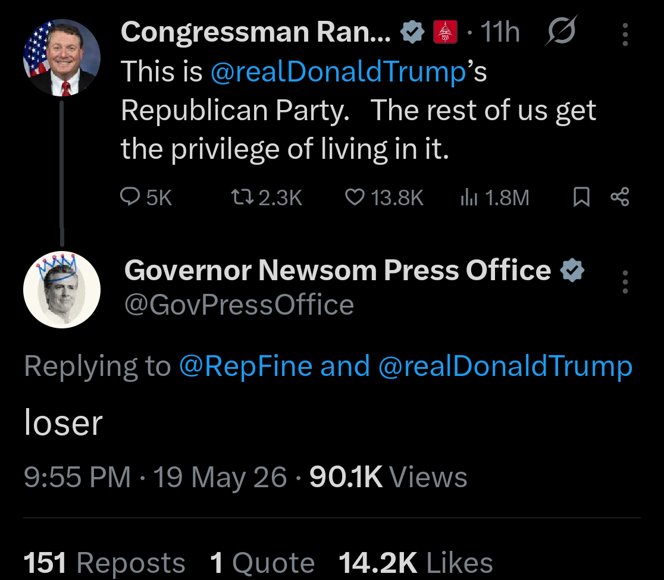Open more options for Governor Newsom Press Office reply
Viewport: 664px width, 580px height.
[x=625, y=282]
